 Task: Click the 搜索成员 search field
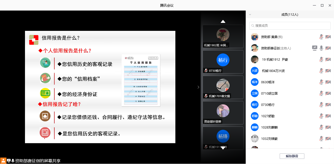coord(290,26)
